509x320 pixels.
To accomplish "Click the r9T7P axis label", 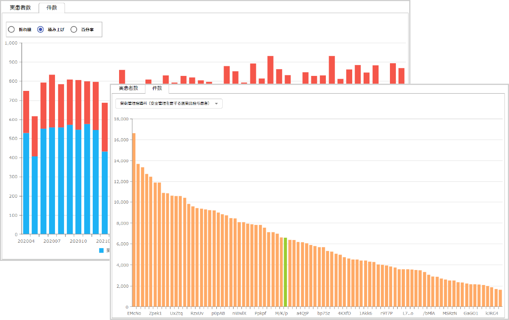I will tap(387, 314).
